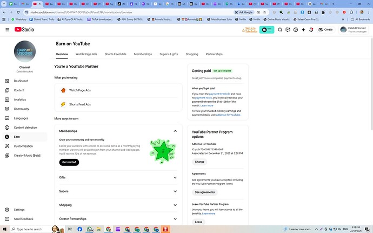This screenshot has width=373, height=233.
Task: Open the search magnifier in Studio header
Action: 280,30
